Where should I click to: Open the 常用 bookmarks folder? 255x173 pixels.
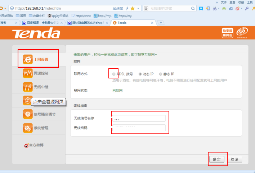pos(21,16)
